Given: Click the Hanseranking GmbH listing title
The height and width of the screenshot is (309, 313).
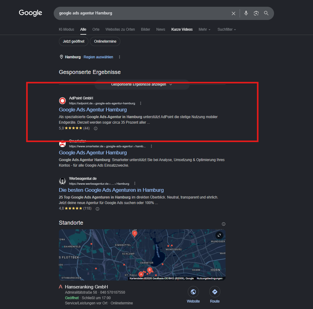Looking at the screenshot, I should 87,287.
